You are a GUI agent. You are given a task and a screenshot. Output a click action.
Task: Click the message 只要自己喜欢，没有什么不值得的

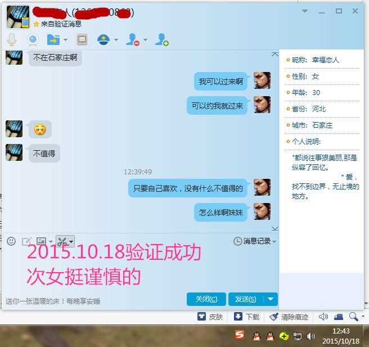(x=188, y=188)
